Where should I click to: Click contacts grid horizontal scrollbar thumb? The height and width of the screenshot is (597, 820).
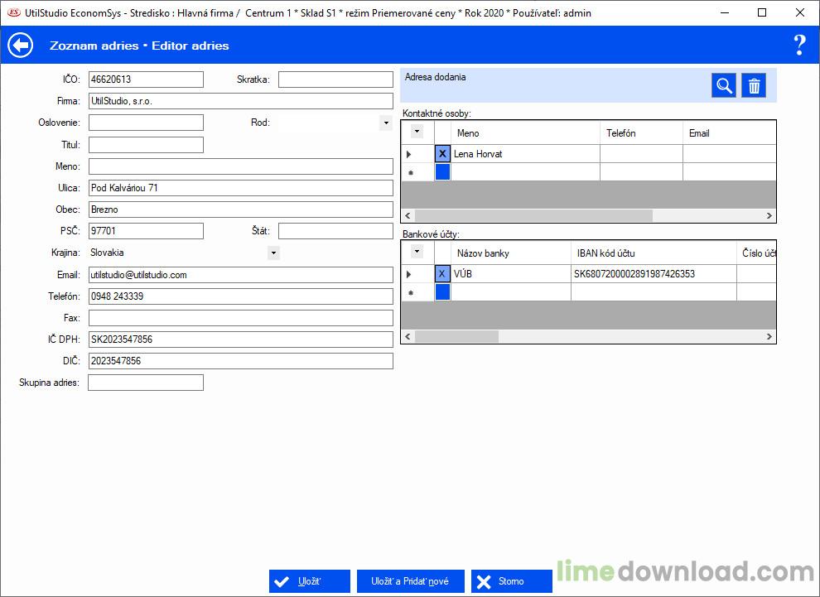[x=533, y=215]
